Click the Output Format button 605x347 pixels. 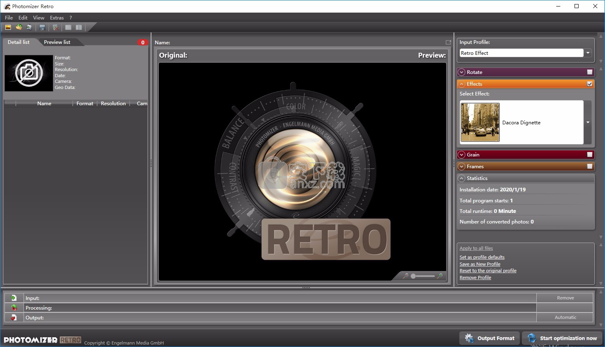[489, 338]
